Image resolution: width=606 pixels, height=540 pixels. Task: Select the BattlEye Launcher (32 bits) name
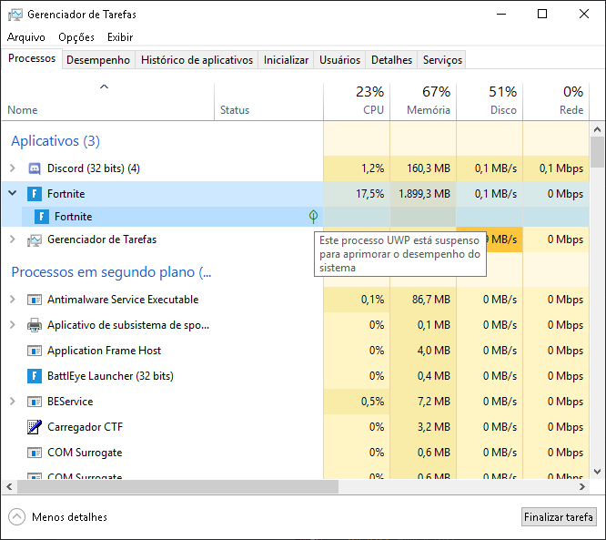110,376
